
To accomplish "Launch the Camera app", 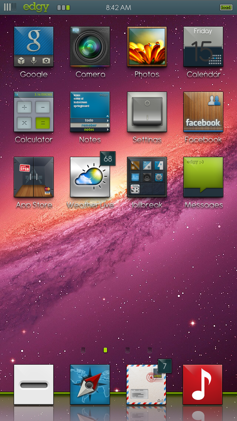I will tap(90, 46).
